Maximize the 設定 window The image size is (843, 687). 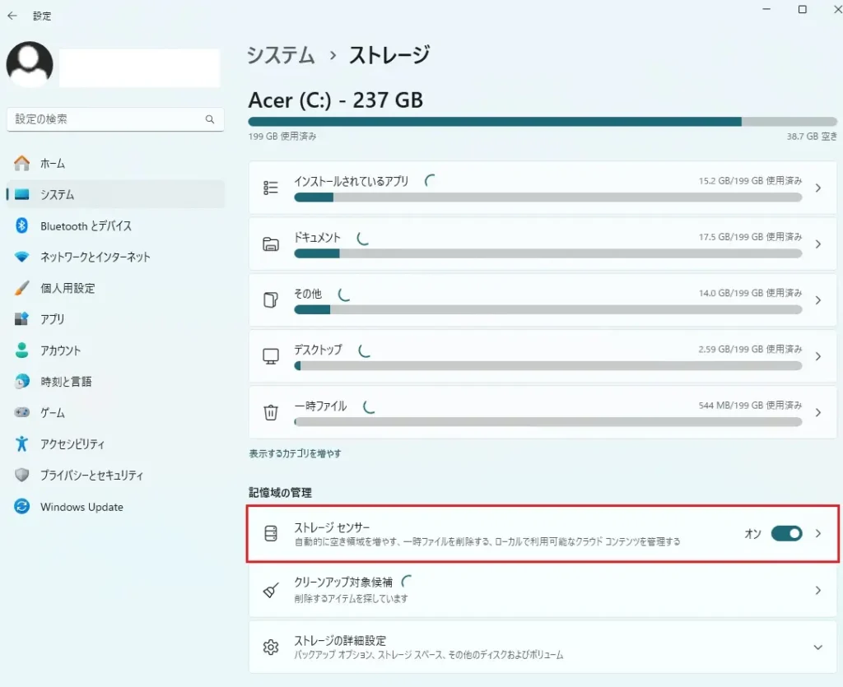802,9
